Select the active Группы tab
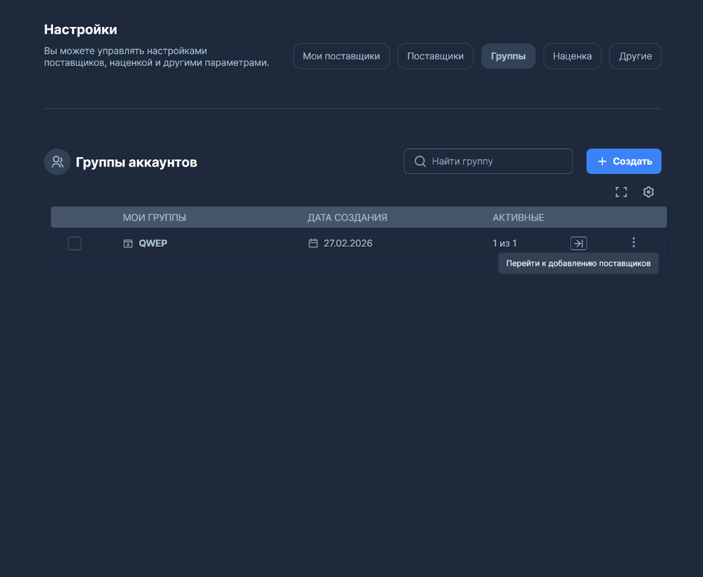Screen dimensions: 703x577 508,56
